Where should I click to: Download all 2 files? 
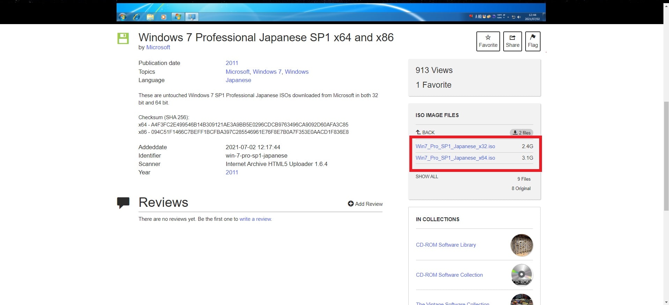(x=521, y=133)
